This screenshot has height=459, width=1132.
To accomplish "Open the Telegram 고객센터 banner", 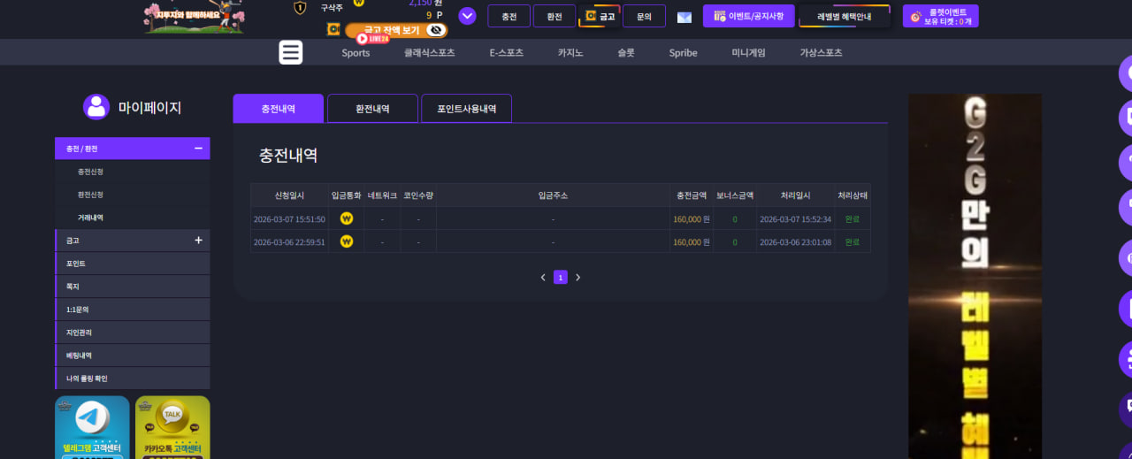I will tap(92, 427).
